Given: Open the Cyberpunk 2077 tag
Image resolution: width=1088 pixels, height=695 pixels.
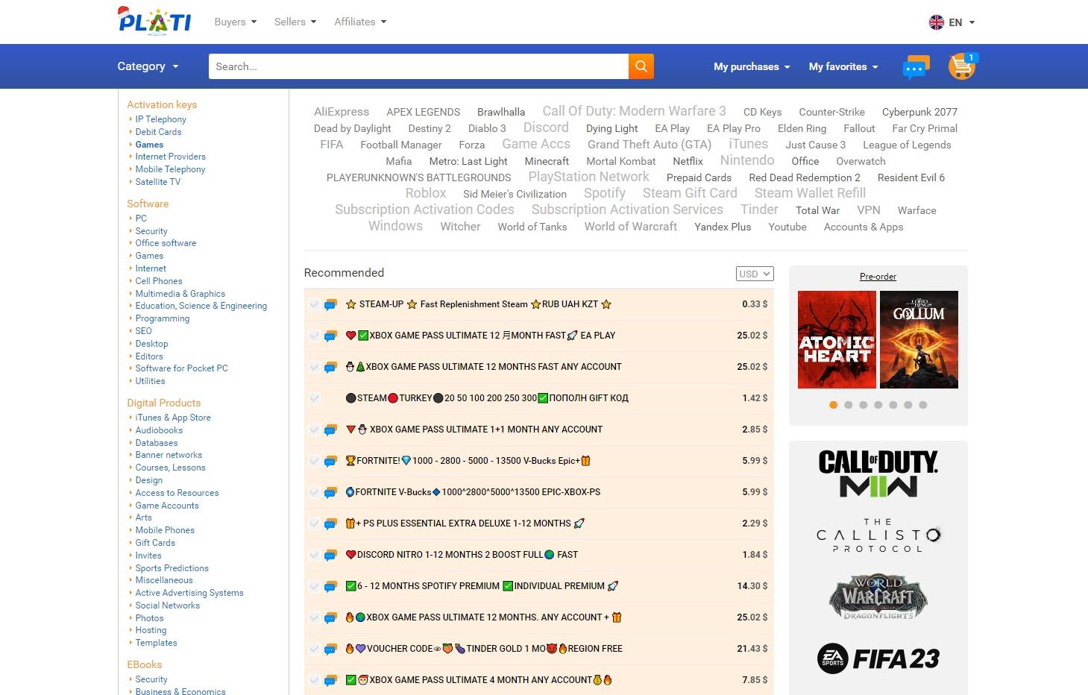Looking at the screenshot, I should point(919,112).
